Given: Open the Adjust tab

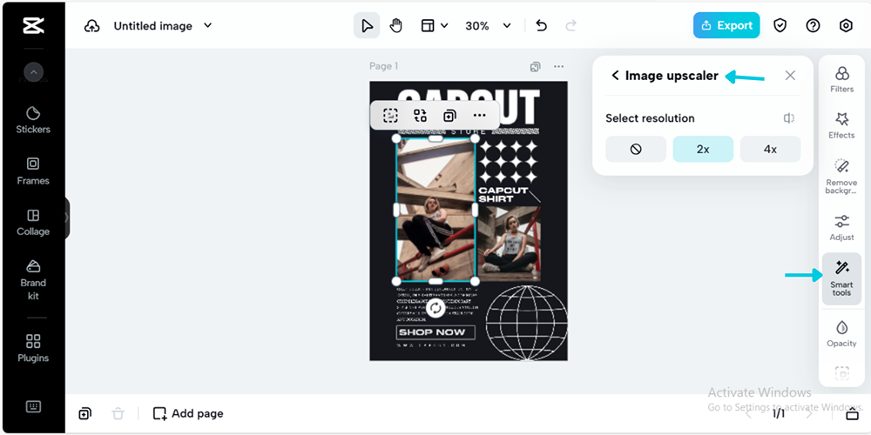Looking at the screenshot, I should 841,227.
